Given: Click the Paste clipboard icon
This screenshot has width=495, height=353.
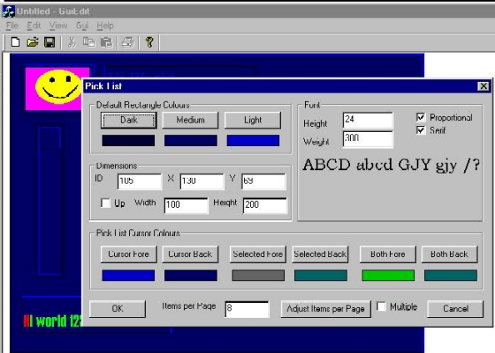Looking at the screenshot, I should (107, 42).
